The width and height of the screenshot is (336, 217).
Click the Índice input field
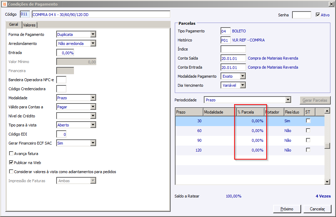(x=233, y=49)
